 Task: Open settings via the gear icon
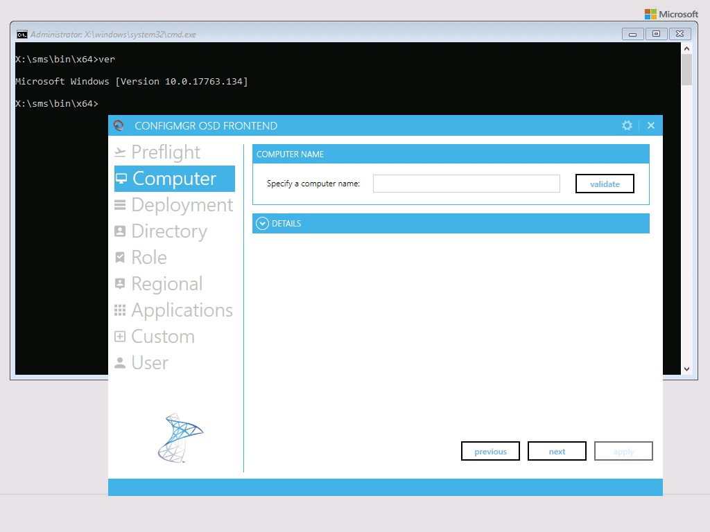[627, 126]
